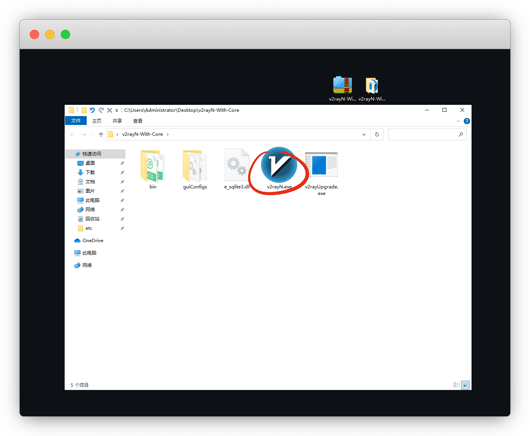
Task: Open the 文件 ribbon tab
Action: (x=76, y=121)
